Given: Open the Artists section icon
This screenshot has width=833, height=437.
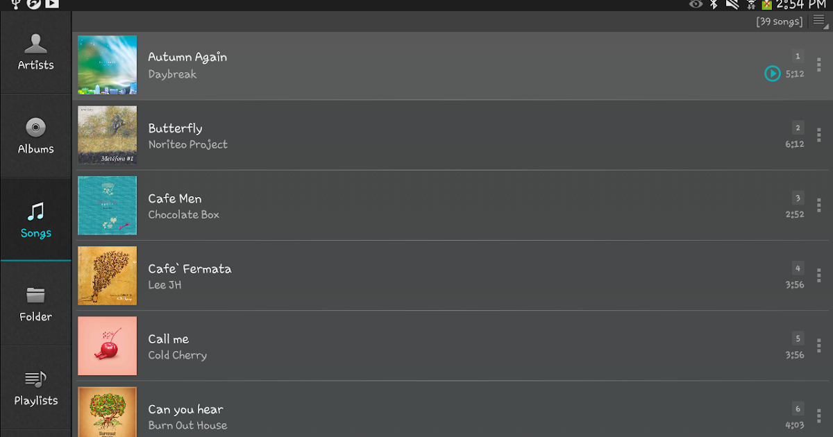Looking at the screenshot, I should (x=35, y=44).
